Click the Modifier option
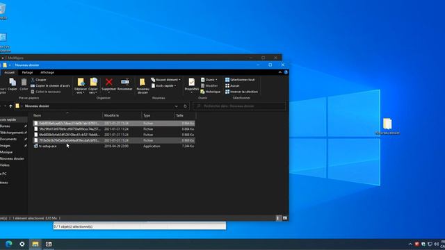This screenshot has width=445, height=250. 209,85
